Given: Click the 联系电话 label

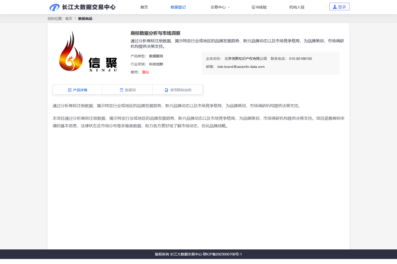Looking at the screenshot, I should click(x=279, y=59).
